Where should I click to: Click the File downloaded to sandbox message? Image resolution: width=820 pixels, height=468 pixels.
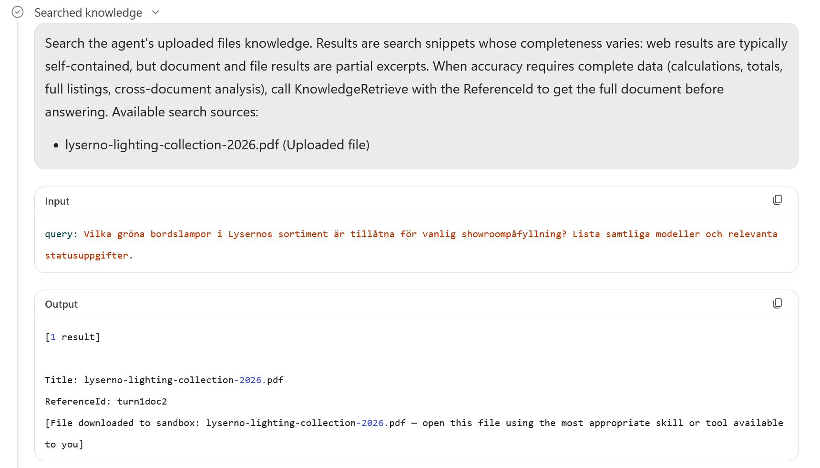(x=414, y=434)
